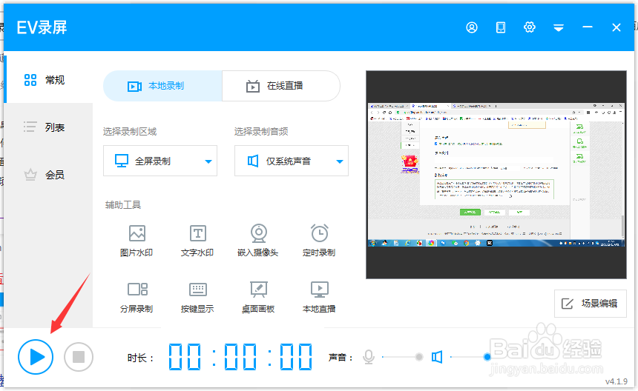
Task: Click the v4.1.9 version text
Action: [x=616, y=381]
